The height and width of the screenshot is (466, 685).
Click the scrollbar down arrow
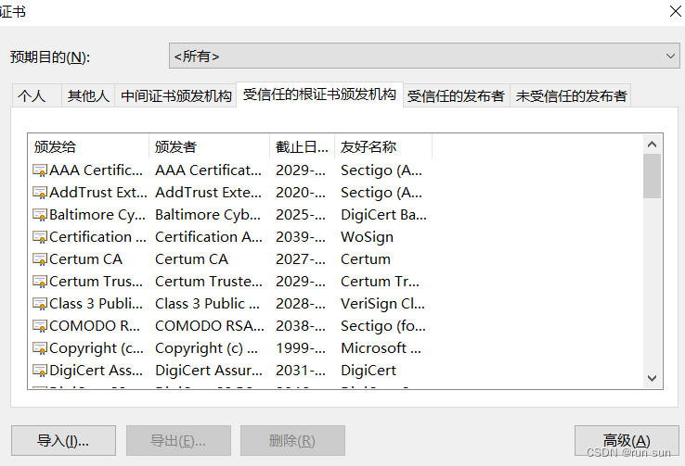click(652, 378)
